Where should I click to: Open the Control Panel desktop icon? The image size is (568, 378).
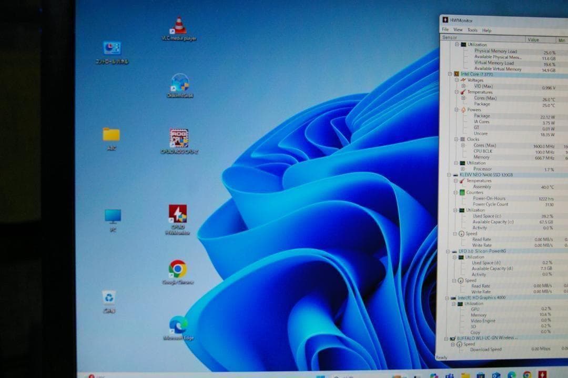(x=111, y=49)
